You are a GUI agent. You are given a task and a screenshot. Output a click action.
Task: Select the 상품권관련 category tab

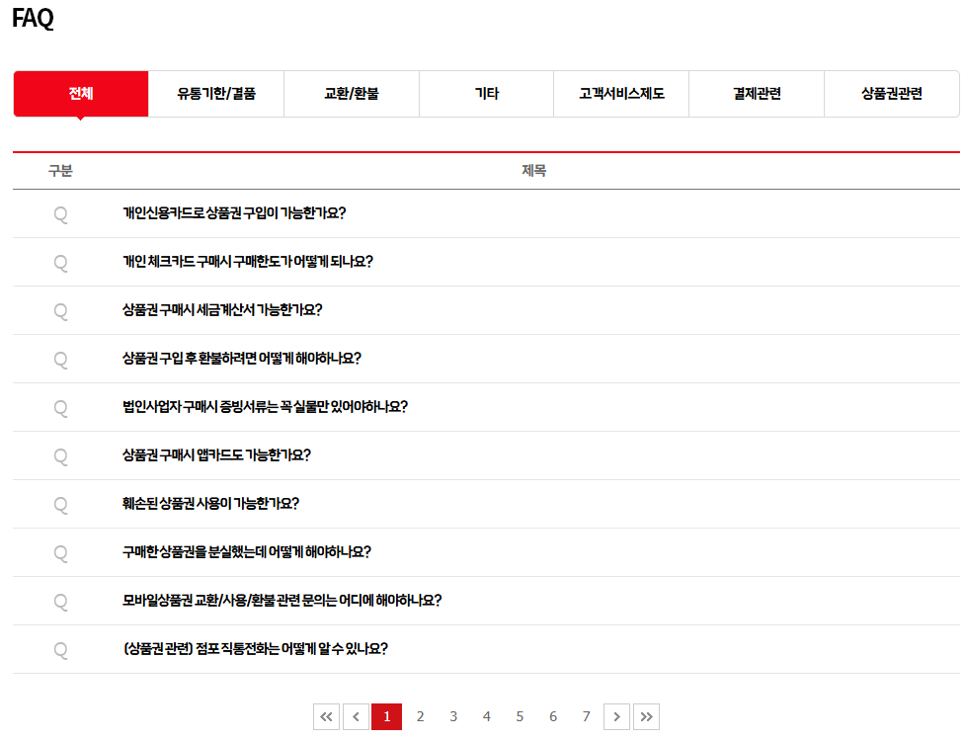pyautogui.click(x=891, y=93)
